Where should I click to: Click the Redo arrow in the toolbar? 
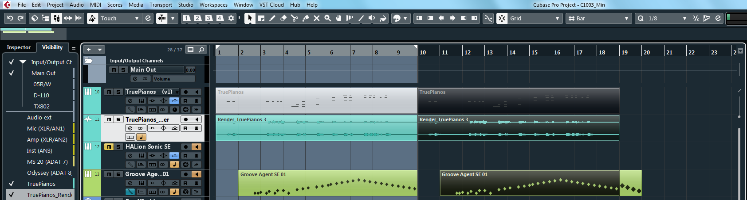tap(20, 18)
